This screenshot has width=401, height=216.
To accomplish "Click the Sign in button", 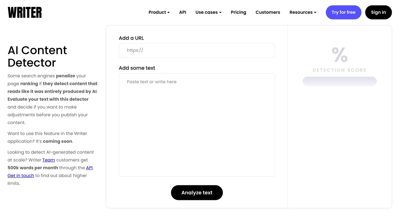I will click(378, 12).
